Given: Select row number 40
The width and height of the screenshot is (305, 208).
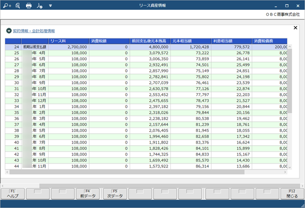Looking at the screenshot, I should point(13,142).
